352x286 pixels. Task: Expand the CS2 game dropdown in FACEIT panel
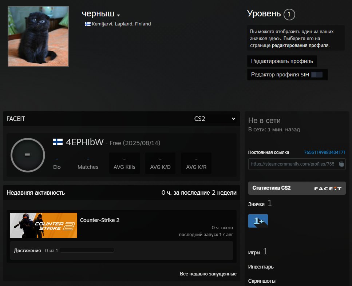coord(215,119)
